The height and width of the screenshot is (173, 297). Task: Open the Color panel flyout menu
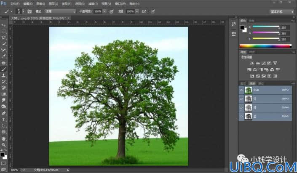(x=293, y=21)
